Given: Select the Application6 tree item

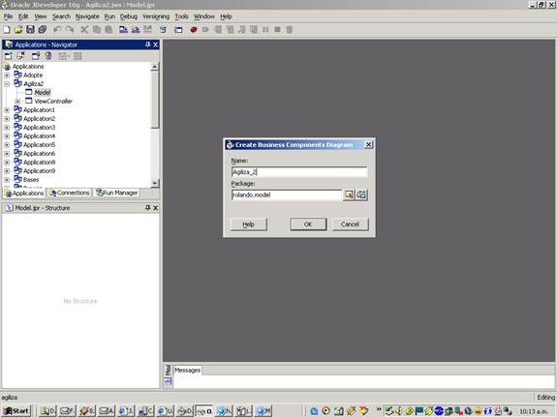Looking at the screenshot, I should [x=39, y=154].
